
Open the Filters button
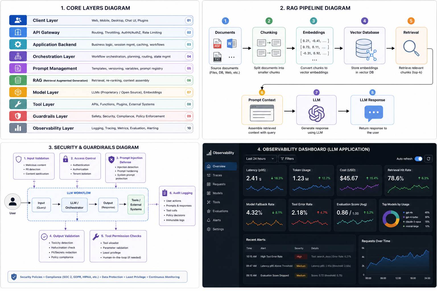287,159
